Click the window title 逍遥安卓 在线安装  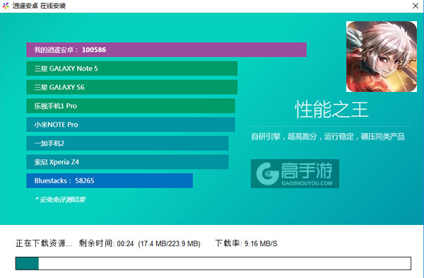point(39,6)
